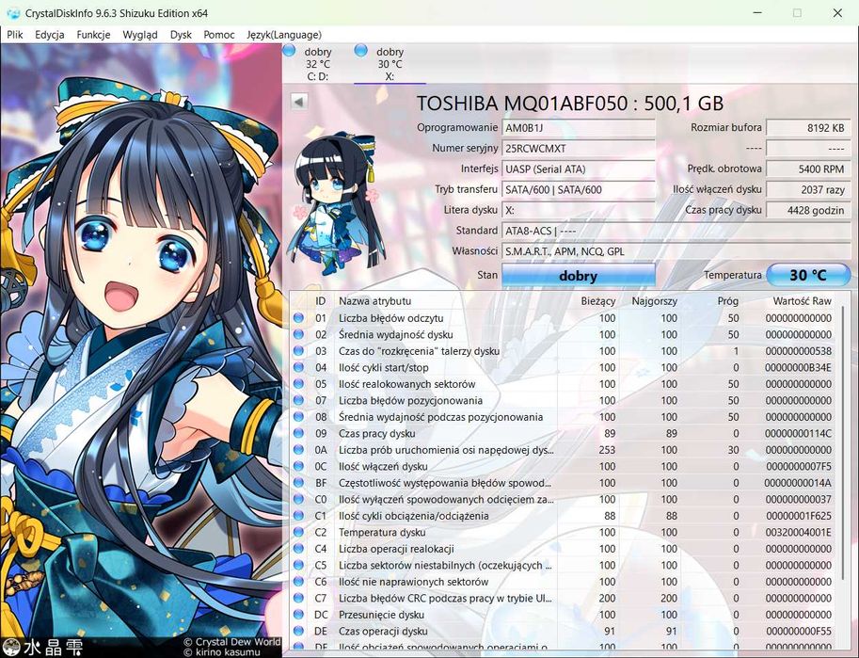Click status icon for attribute C5 row

298,564
